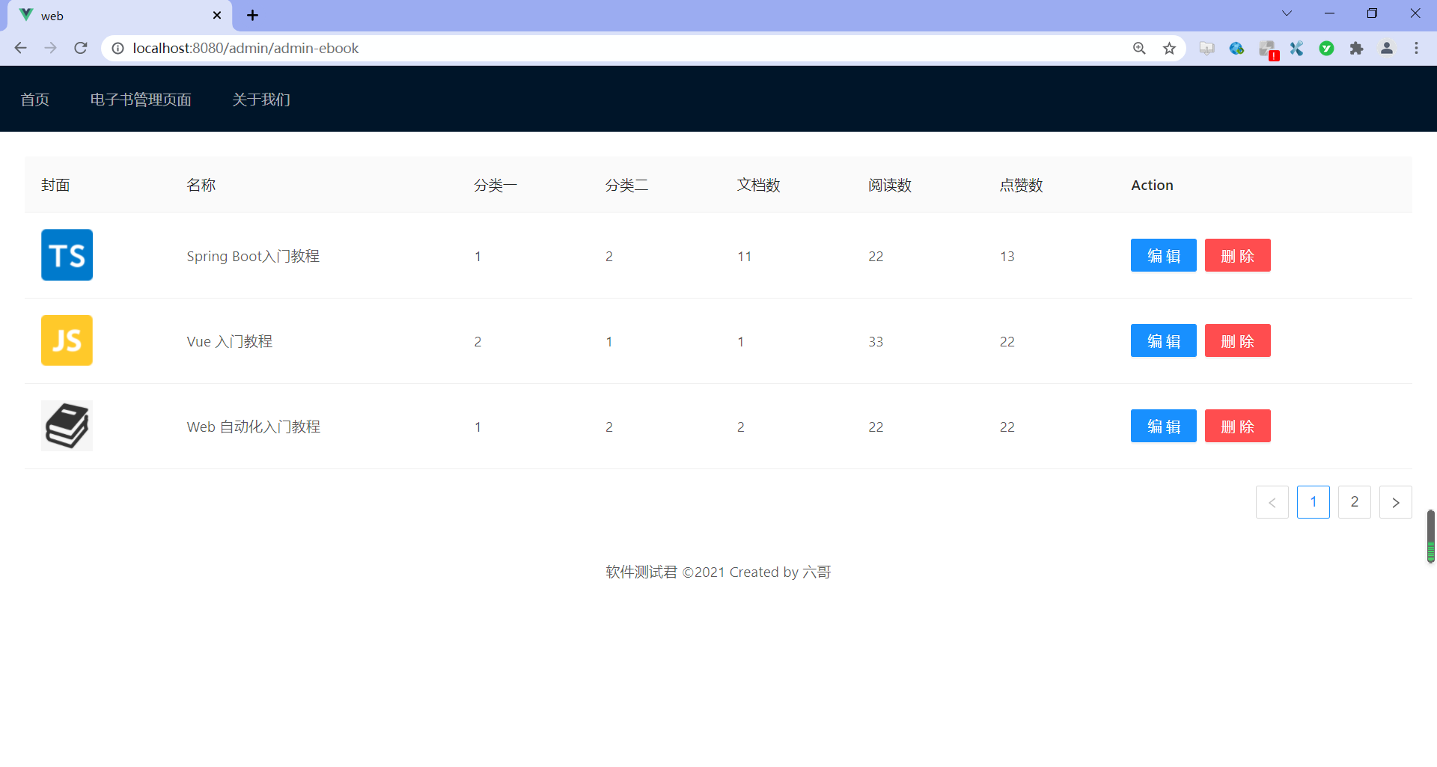
Task: Click the 'Vue 入门教程' name cell
Action: tap(230, 341)
